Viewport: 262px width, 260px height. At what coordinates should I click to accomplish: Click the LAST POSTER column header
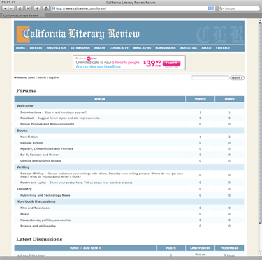[x=201, y=248]
